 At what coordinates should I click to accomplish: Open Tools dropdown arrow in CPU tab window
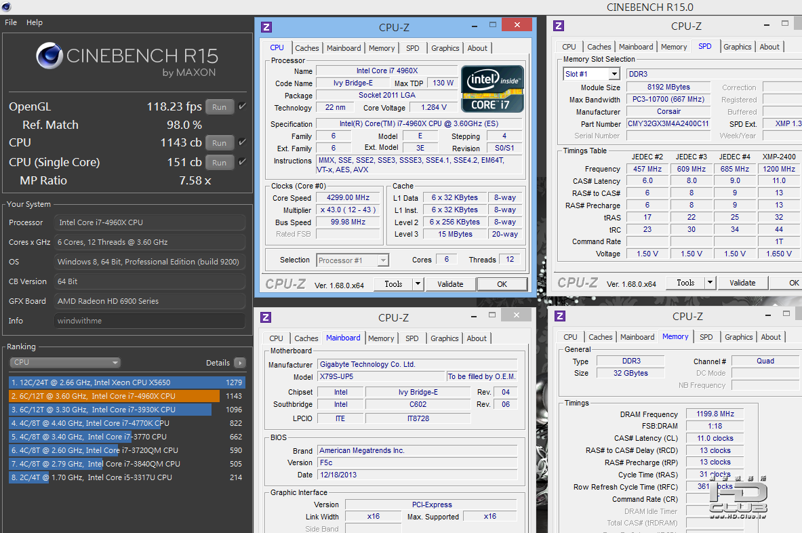click(418, 284)
